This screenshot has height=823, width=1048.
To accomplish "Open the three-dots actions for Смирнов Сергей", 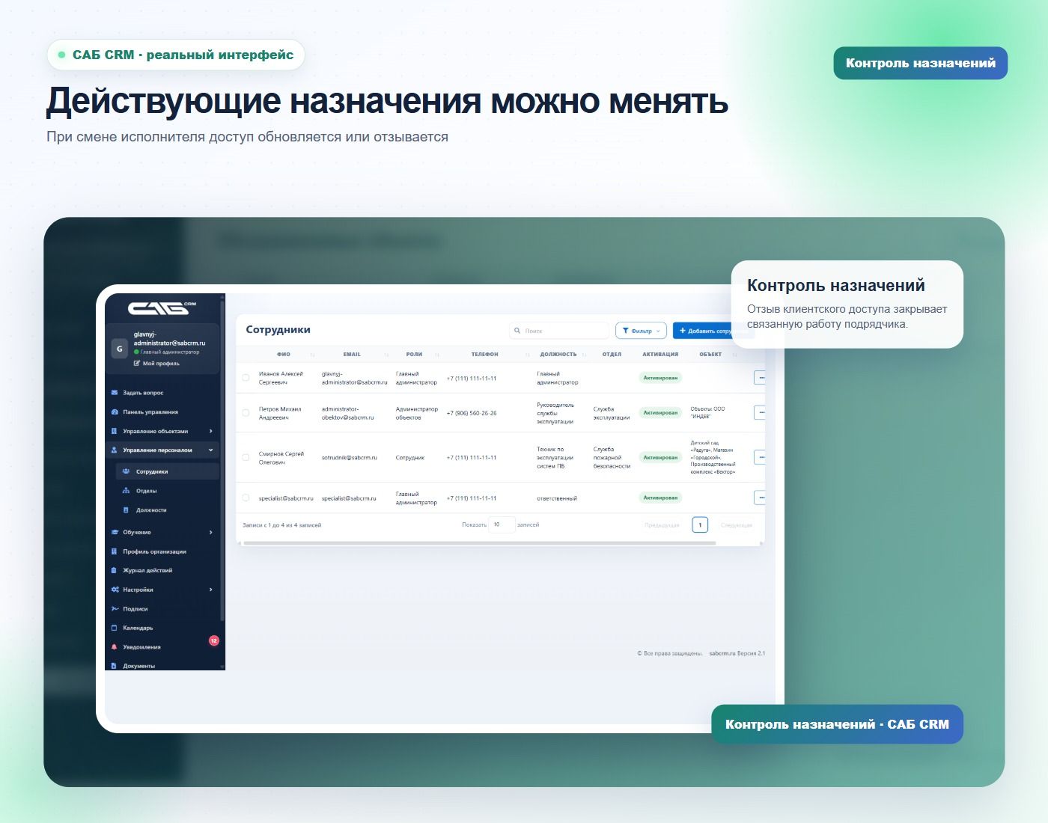I will tap(760, 457).
